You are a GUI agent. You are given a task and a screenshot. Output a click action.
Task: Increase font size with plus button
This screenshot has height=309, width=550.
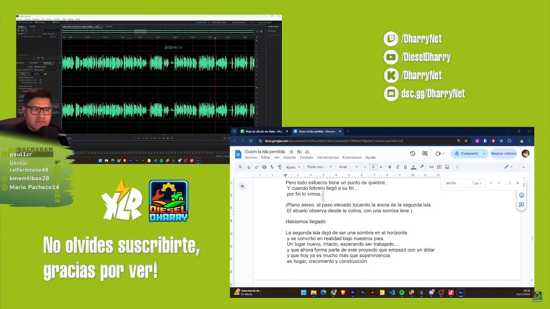click(x=381, y=167)
